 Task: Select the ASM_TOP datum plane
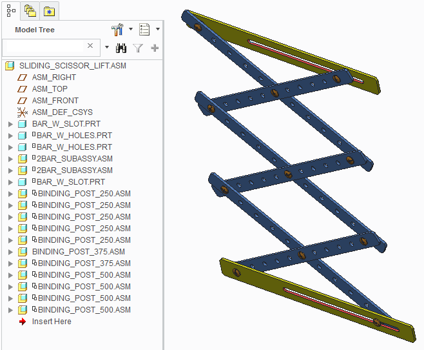[50, 89]
